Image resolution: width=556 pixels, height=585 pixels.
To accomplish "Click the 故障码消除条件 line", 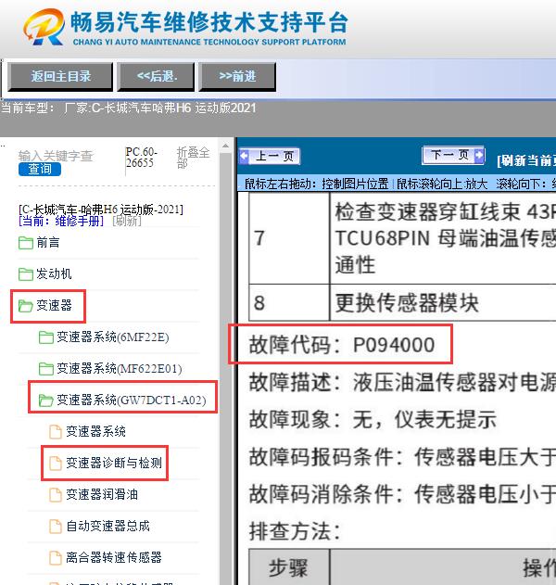I will (x=402, y=494).
